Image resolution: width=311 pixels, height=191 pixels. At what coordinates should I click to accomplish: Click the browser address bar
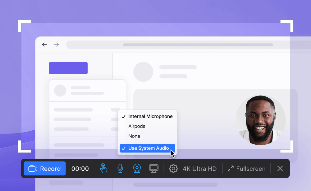point(186,45)
